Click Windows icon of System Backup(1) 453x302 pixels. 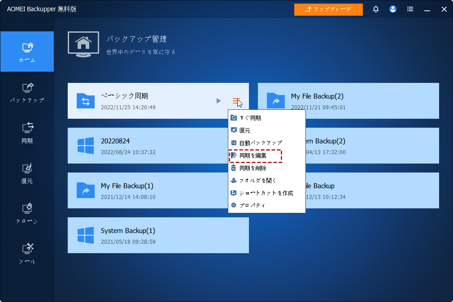point(86,235)
